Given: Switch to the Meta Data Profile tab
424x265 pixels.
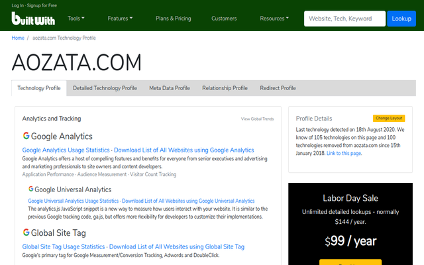Looking at the screenshot, I should pyautogui.click(x=170, y=88).
